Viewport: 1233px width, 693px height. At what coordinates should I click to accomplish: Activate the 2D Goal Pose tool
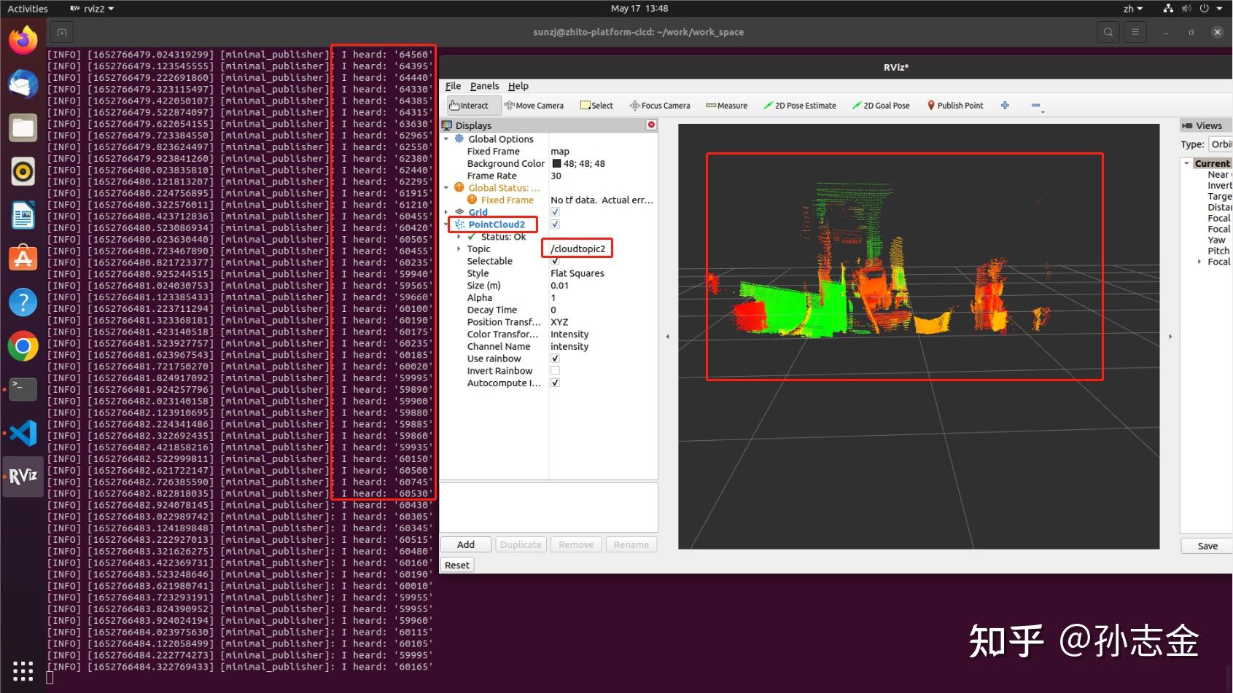881,106
